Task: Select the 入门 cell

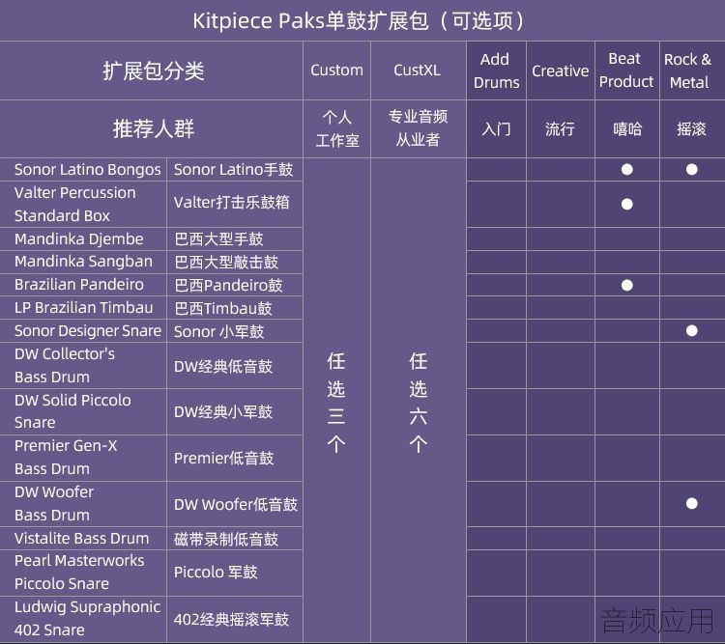Action: 496,128
